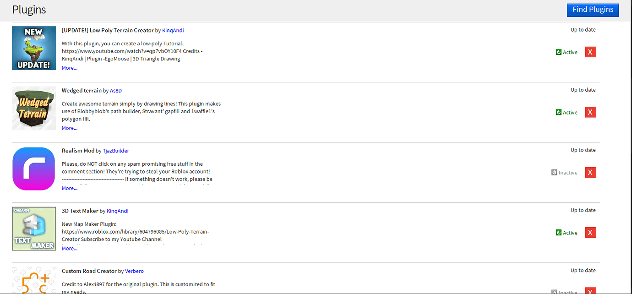Expand More for the 3D Text Maker description

(x=69, y=248)
